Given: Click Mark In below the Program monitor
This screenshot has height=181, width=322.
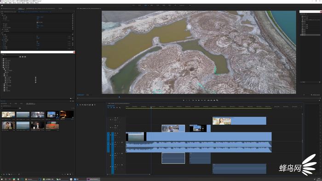Looking at the screenshot, I should (x=186, y=100).
